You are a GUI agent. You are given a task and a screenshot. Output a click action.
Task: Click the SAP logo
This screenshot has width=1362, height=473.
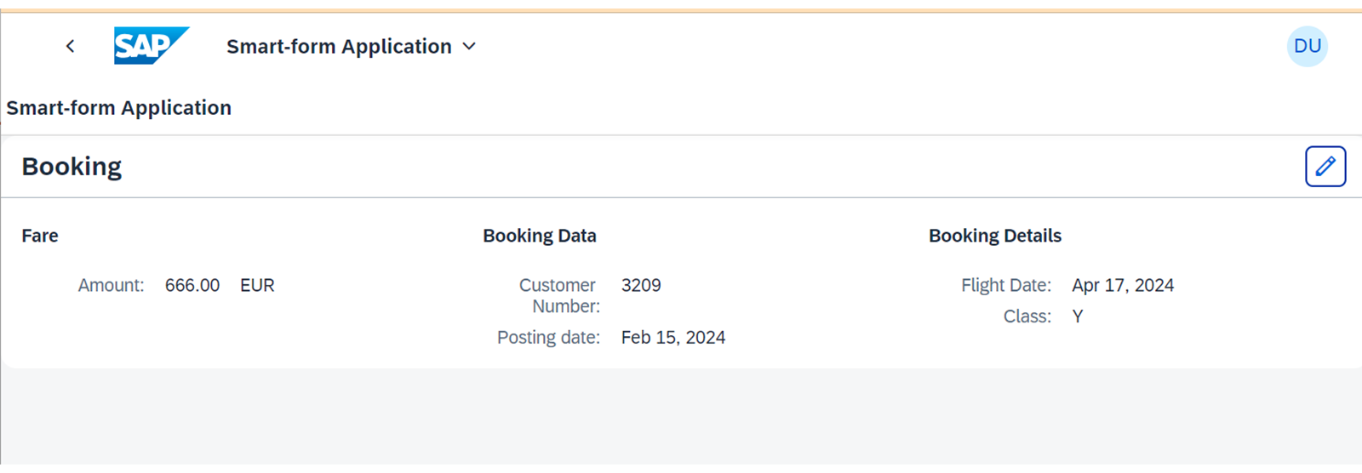(x=152, y=46)
